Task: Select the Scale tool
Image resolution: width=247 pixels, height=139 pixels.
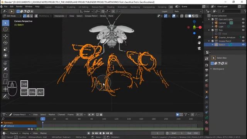Action: coord(5,49)
